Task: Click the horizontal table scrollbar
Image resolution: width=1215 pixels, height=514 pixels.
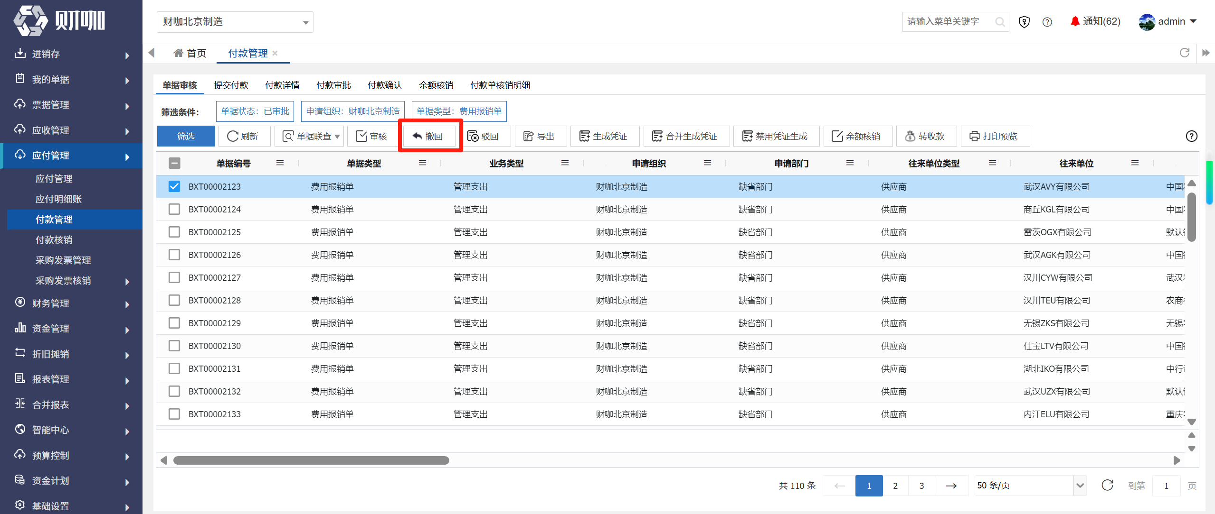Action: (x=311, y=460)
